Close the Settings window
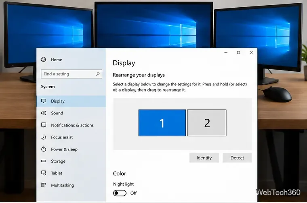Screen dimensions: 307x203 (x=251, y=52)
